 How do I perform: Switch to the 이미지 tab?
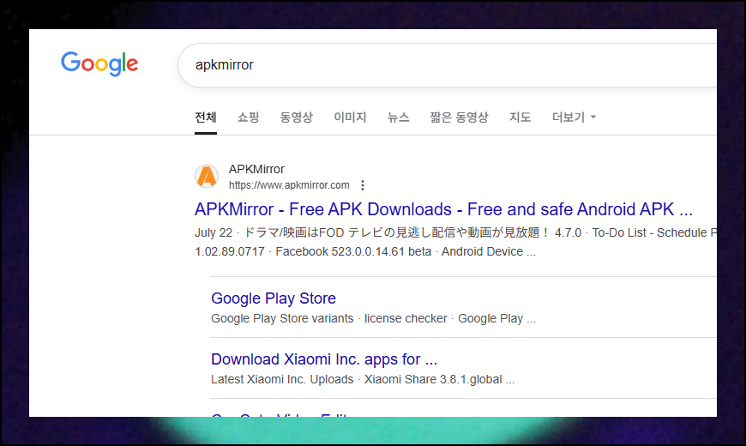[x=350, y=118]
